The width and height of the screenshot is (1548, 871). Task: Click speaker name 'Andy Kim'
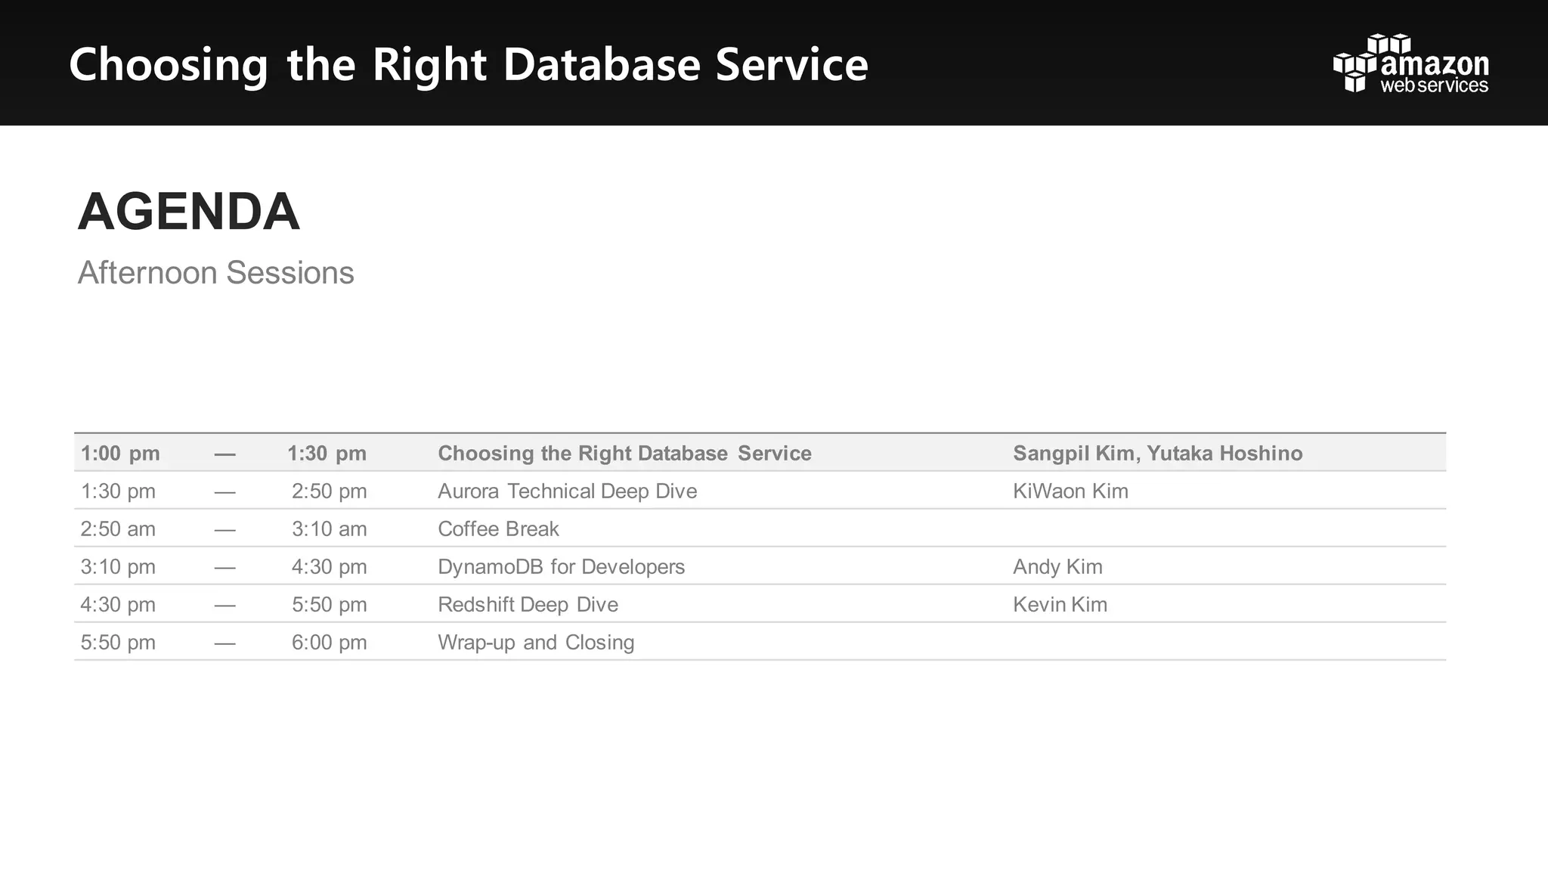click(1057, 567)
